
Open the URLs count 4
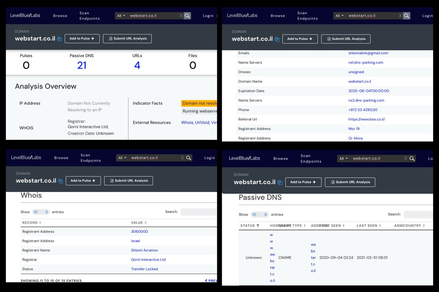(x=137, y=65)
